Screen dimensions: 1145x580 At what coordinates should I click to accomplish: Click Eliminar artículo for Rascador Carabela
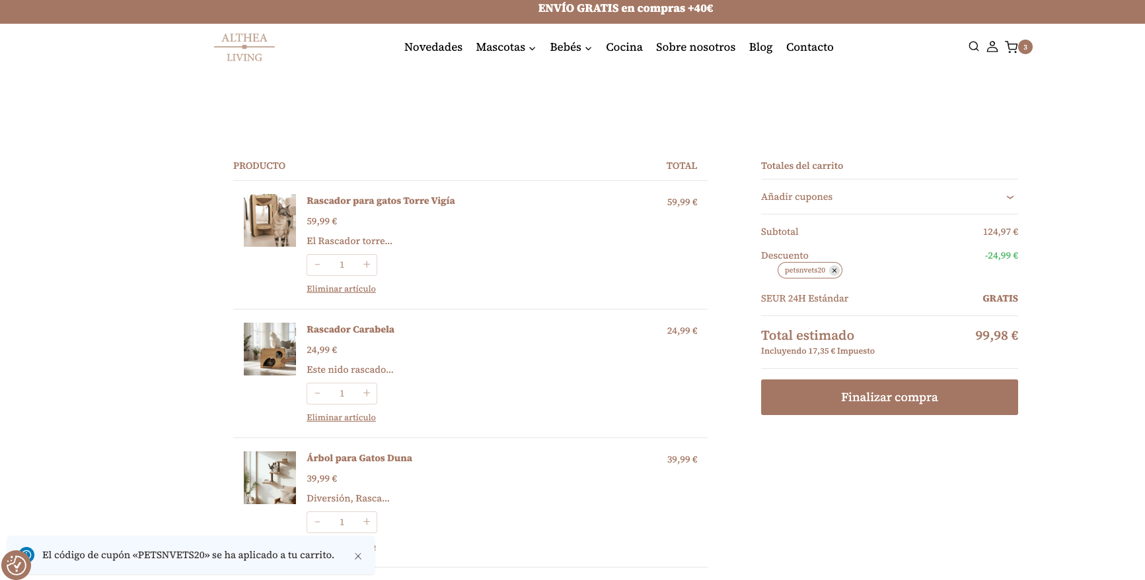[x=341, y=418]
